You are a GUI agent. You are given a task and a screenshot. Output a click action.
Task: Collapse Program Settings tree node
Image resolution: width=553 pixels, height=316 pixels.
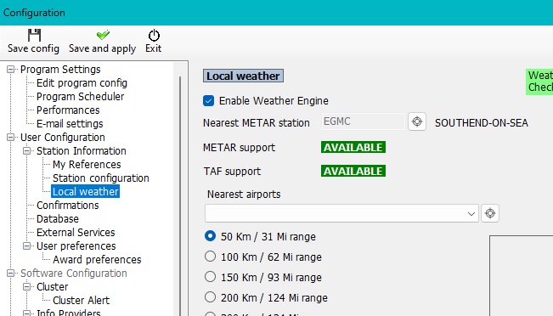(x=10, y=70)
